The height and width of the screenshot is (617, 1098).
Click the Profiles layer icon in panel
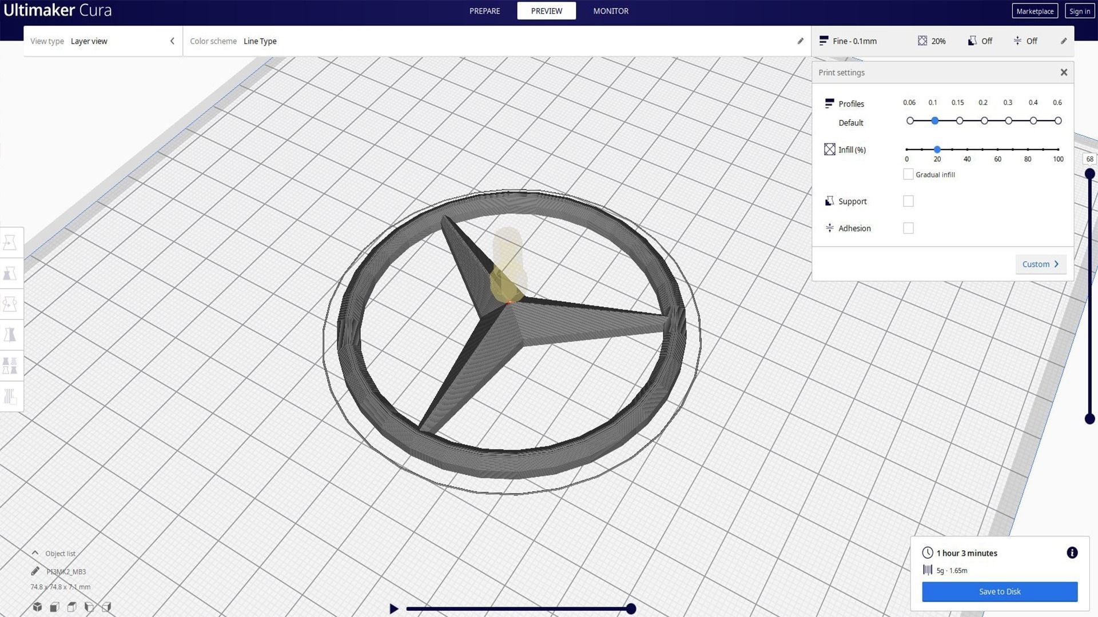829,103
